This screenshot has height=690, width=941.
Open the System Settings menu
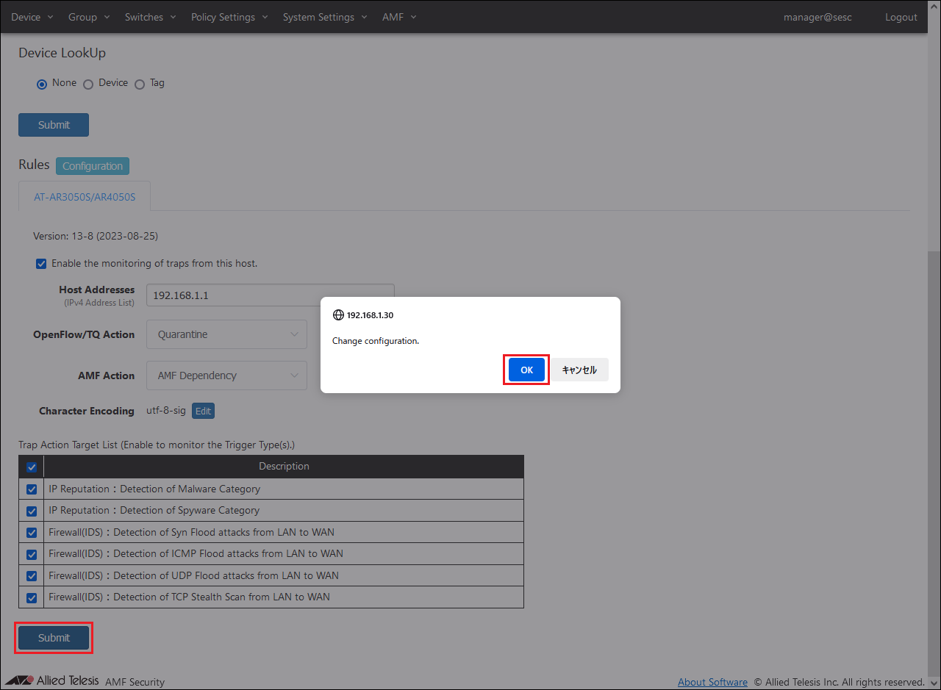[324, 17]
